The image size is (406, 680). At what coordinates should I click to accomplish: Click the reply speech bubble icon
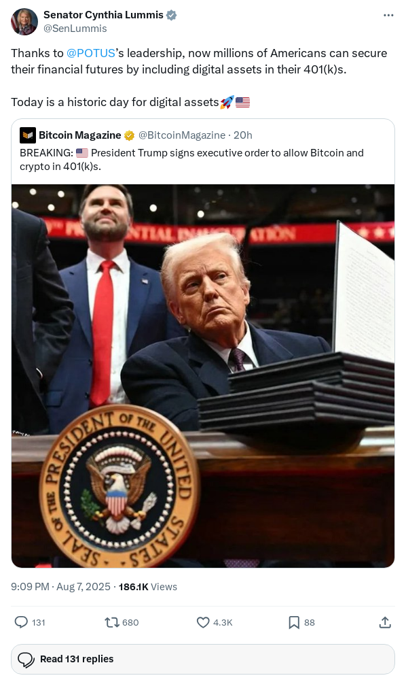pyautogui.click(x=21, y=622)
